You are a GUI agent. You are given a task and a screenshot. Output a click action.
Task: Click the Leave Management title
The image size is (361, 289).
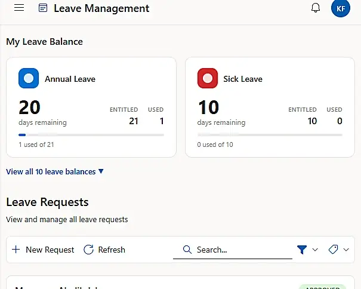pyautogui.click(x=101, y=8)
